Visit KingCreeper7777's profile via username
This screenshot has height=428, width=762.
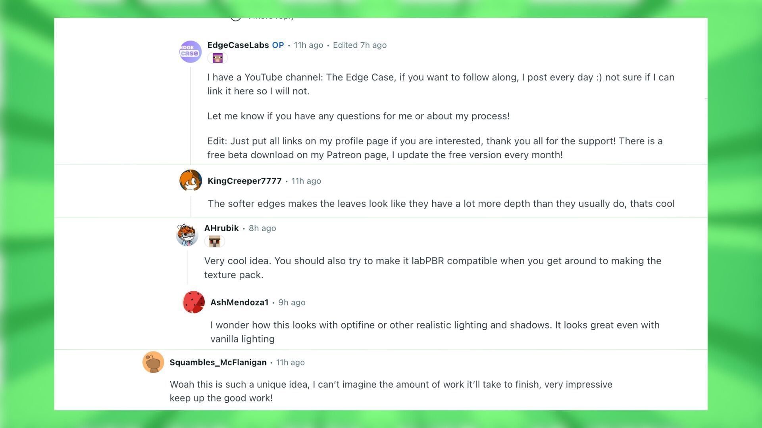pos(244,181)
